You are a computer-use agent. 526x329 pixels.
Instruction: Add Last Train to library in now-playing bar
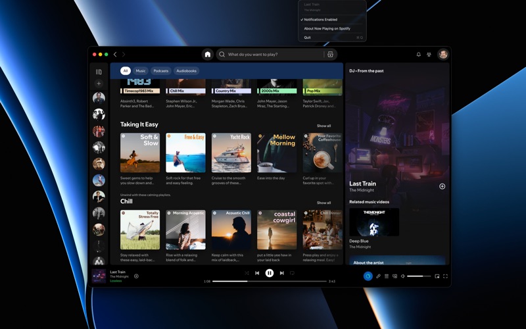click(x=136, y=276)
